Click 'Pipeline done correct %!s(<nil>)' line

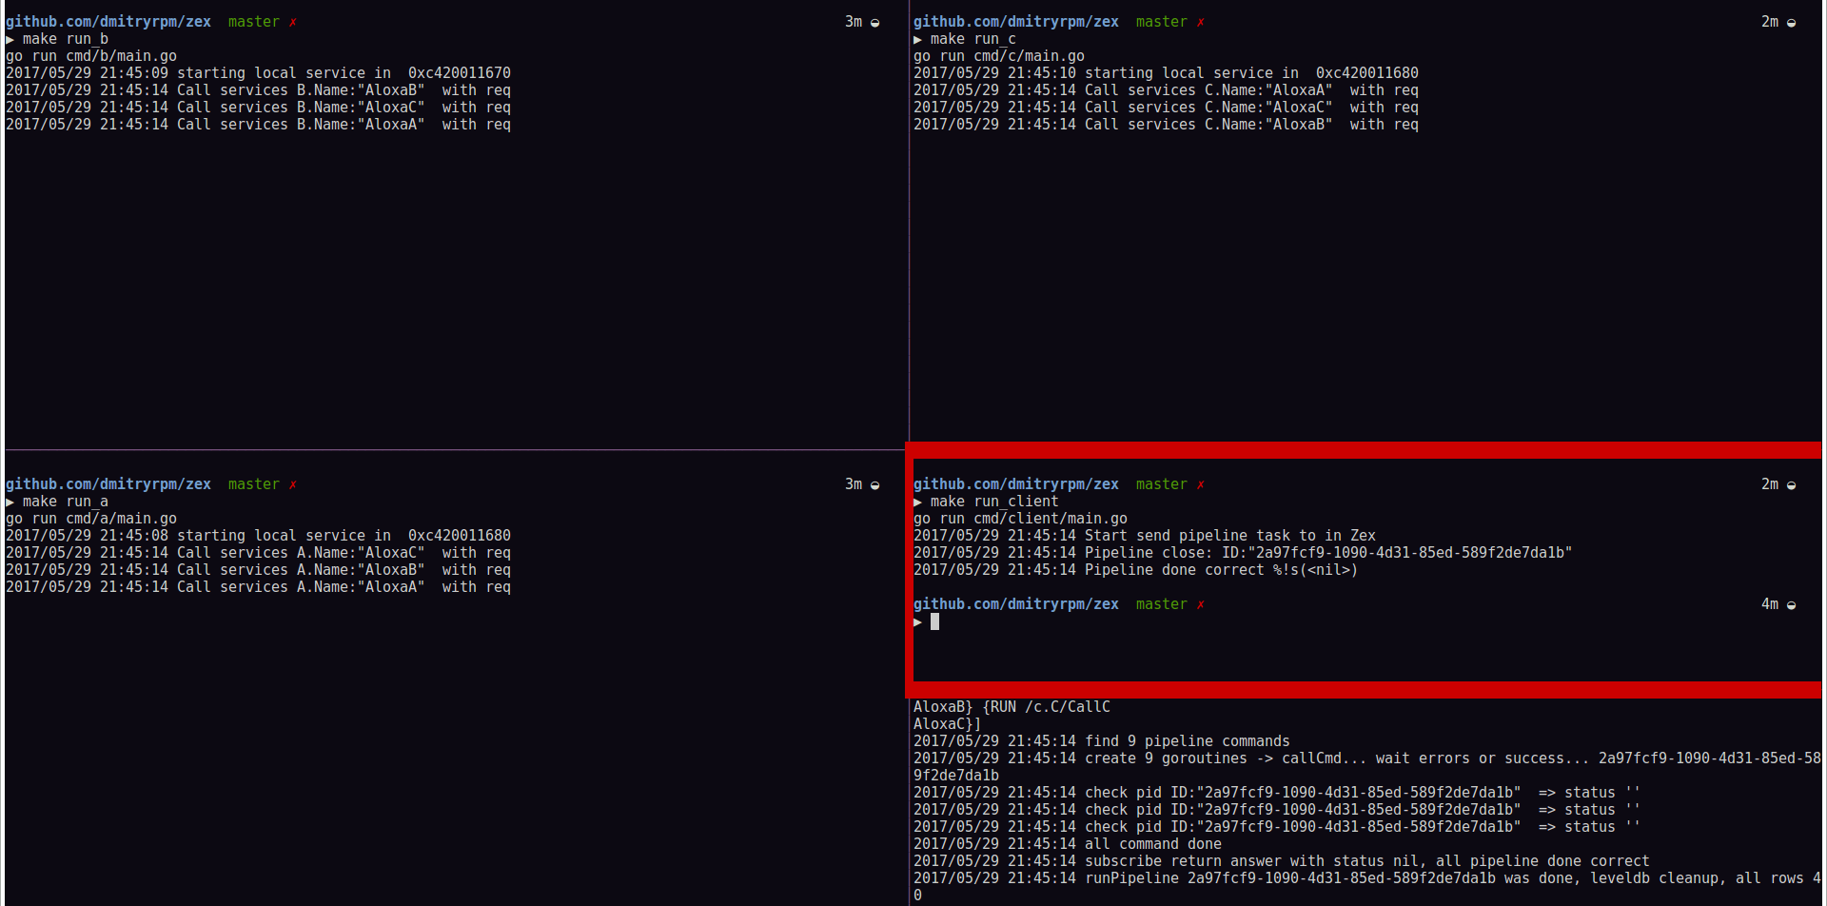(x=1136, y=570)
